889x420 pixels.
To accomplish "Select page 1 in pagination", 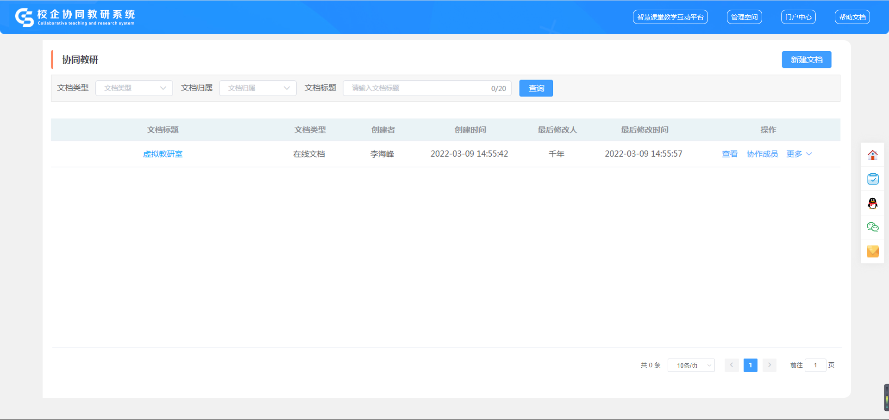I will (x=751, y=365).
